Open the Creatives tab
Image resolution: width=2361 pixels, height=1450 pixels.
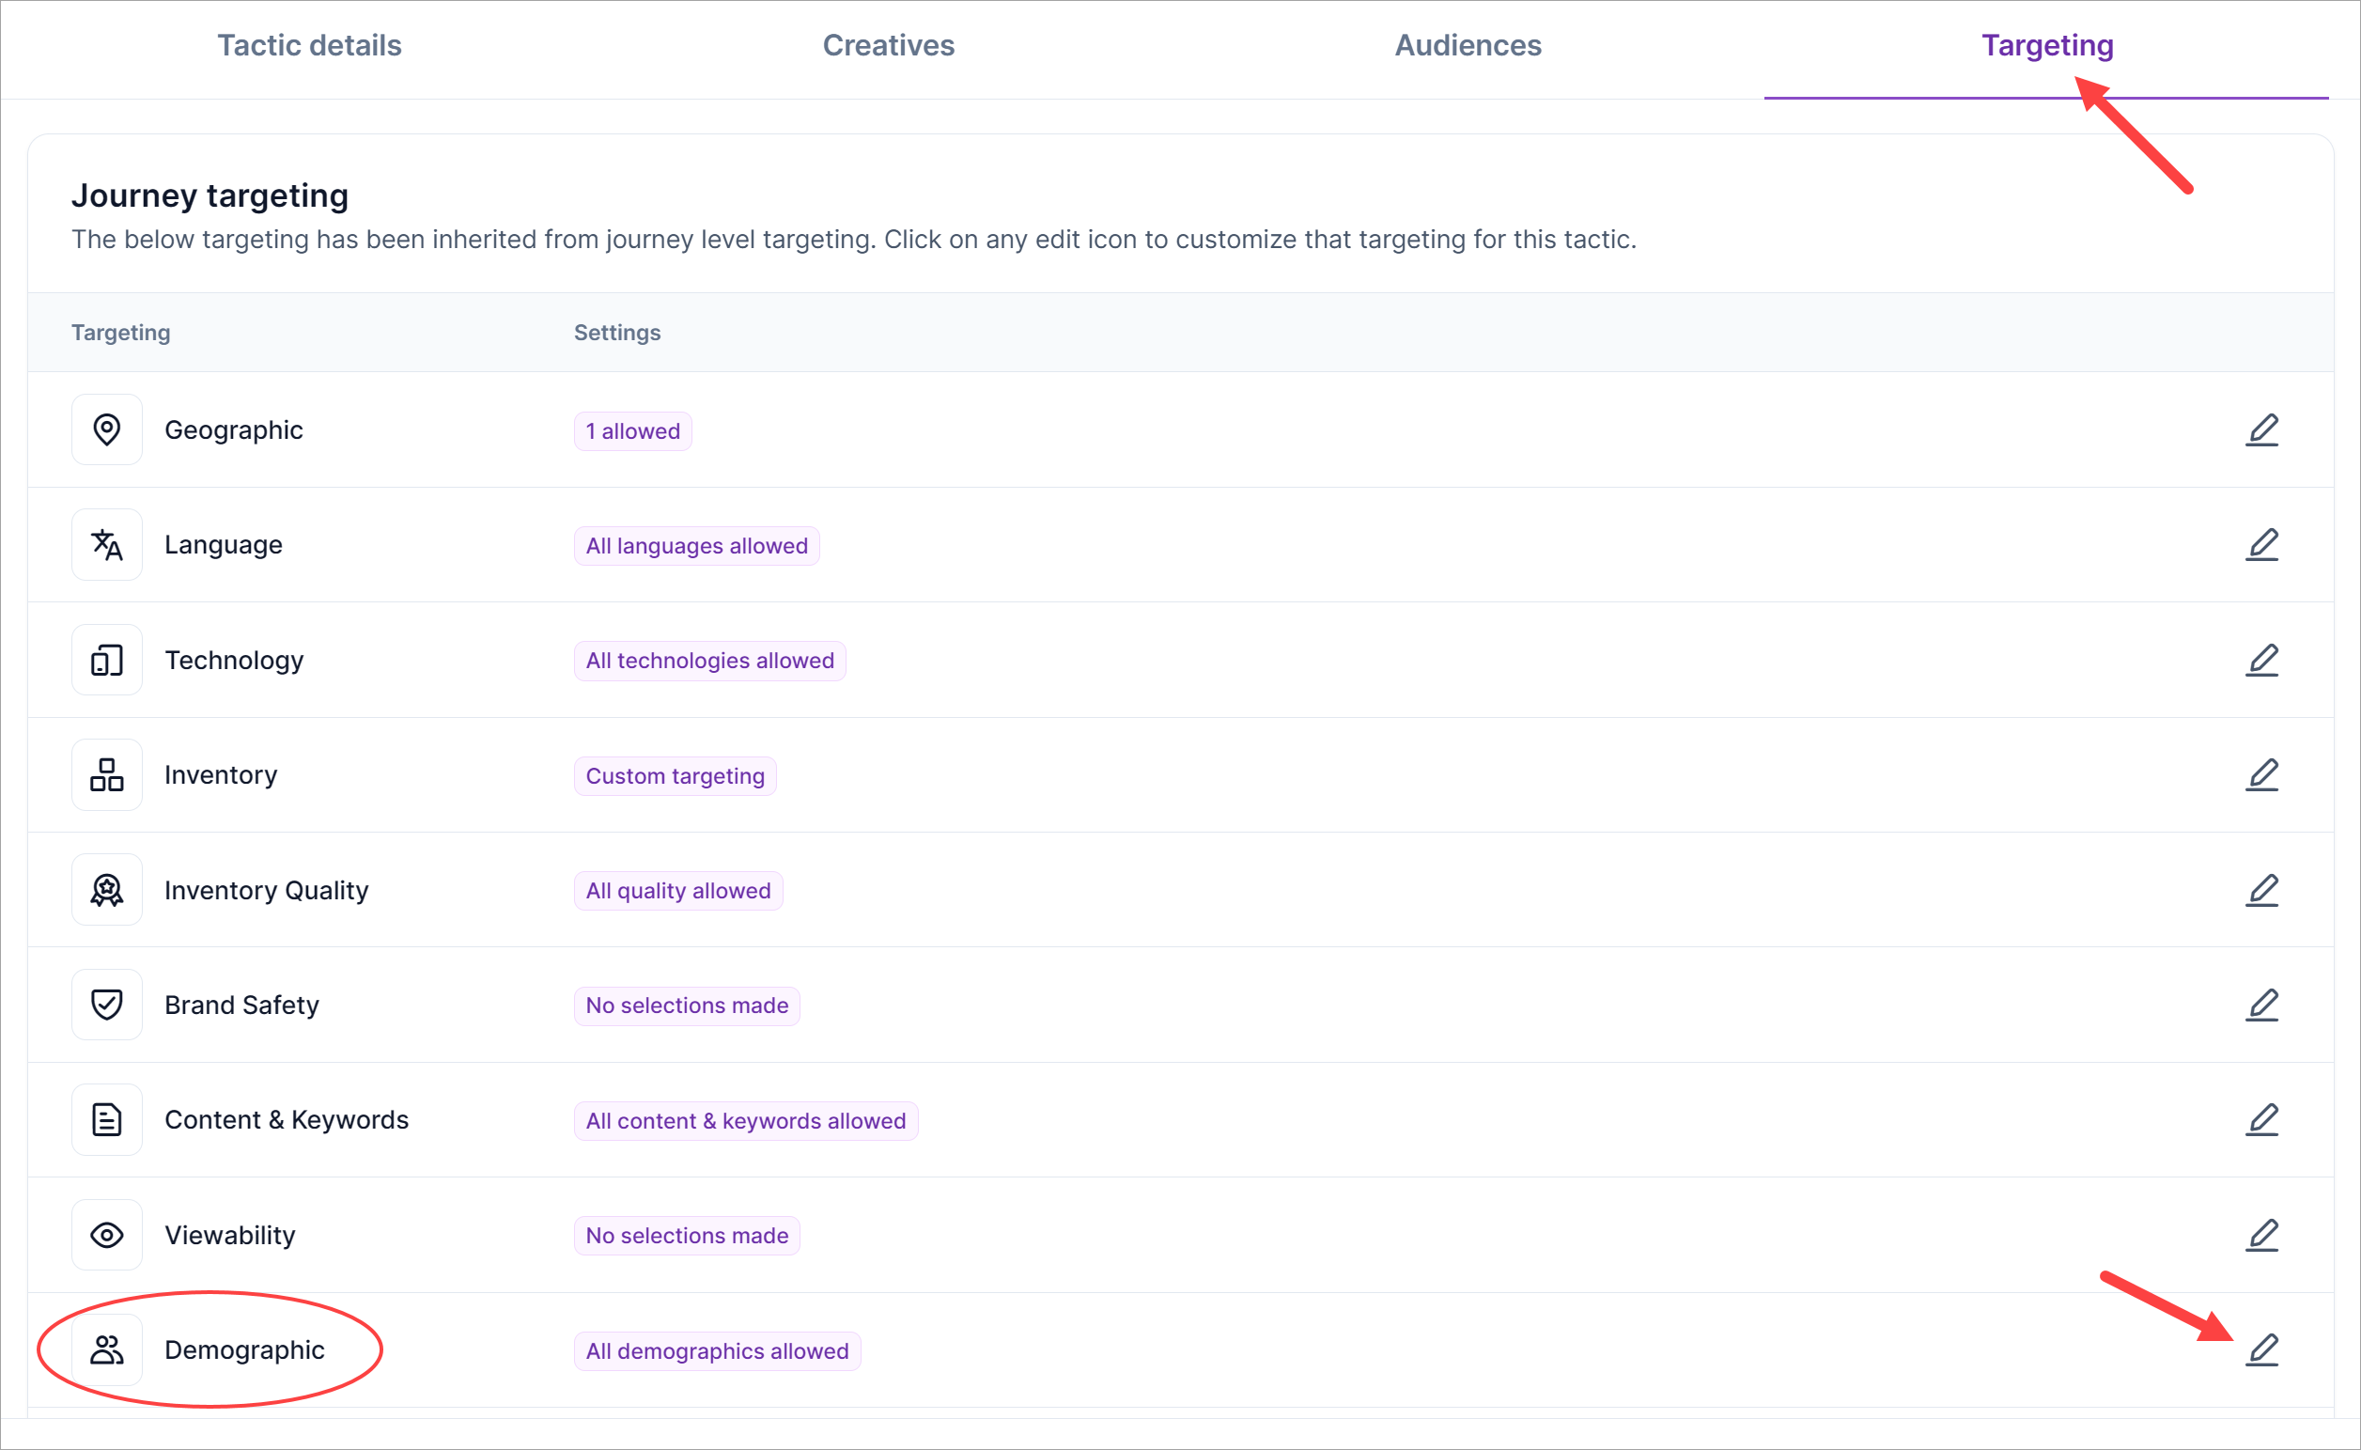click(x=888, y=45)
